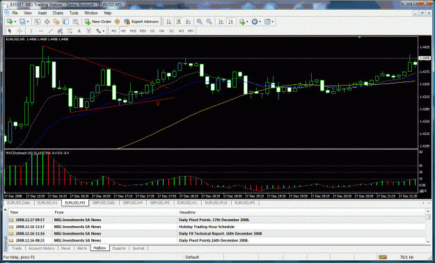The image size is (435, 263).
Task: Toggle the Expert Advisors button
Action: click(141, 22)
